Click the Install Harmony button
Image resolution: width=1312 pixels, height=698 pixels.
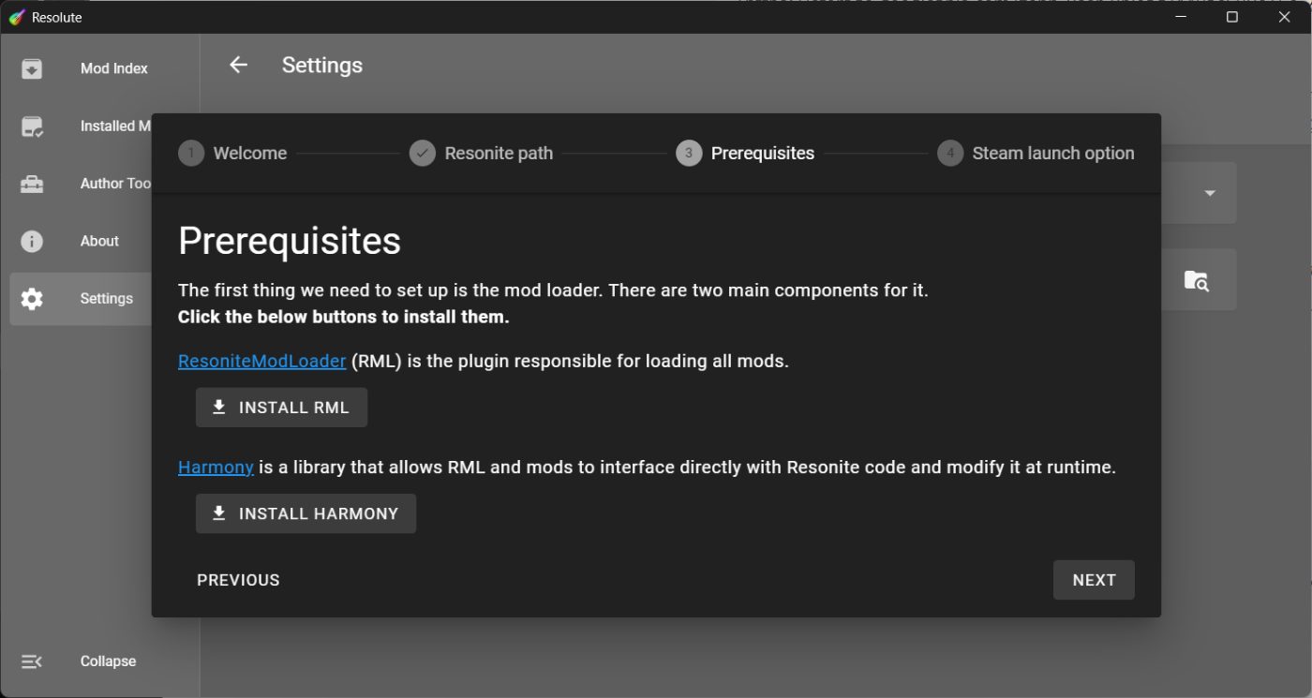tap(306, 513)
